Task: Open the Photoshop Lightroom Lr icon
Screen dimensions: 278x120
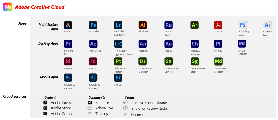Action: (118, 25)
